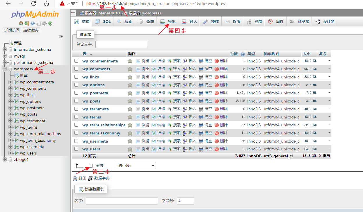Viewport: 363px width, 212px height.
Task: Check the wp_options checkbox
Action: tap(76, 85)
